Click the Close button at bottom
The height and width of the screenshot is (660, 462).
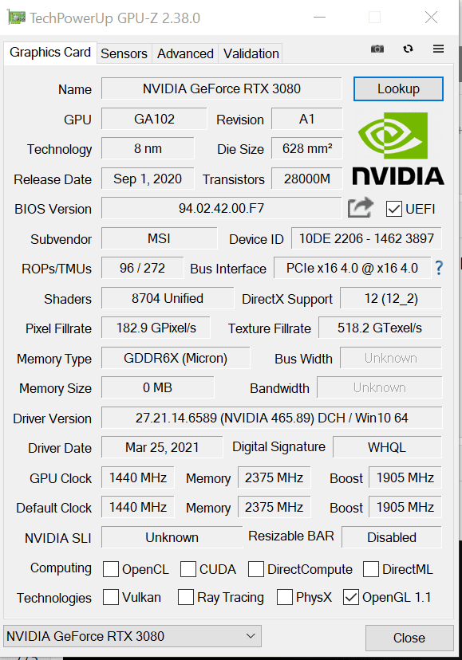click(x=409, y=638)
